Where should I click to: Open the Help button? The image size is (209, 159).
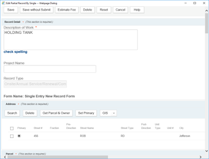[137, 10]
